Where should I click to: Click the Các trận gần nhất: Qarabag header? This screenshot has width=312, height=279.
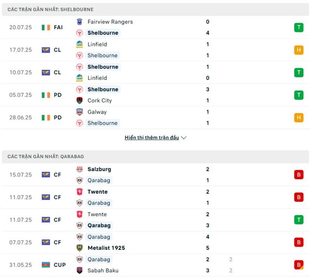coord(155,157)
